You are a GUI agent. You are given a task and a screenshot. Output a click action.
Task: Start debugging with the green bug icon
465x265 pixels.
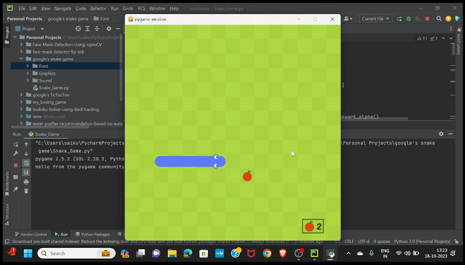click(409, 19)
